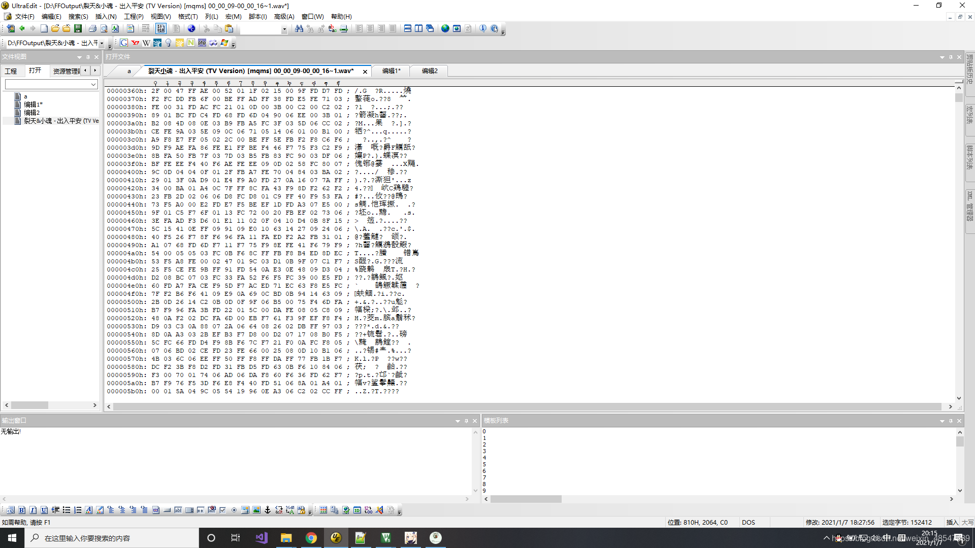
Task: Toggle hex edit mode icon
Action: pos(161,28)
